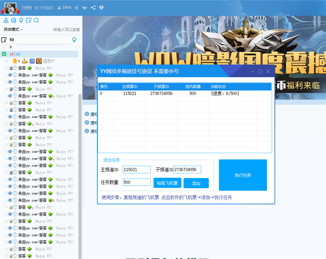Favorite the channel with the star icon

(76, 8)
